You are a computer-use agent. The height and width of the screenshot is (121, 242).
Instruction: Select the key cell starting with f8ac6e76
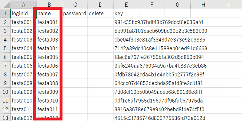tap(159, 57)
